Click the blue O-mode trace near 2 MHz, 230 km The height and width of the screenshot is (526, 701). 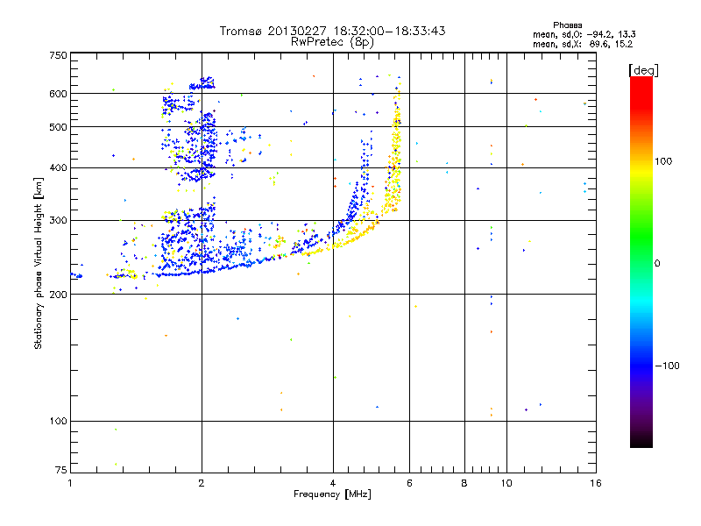point(202,272)
